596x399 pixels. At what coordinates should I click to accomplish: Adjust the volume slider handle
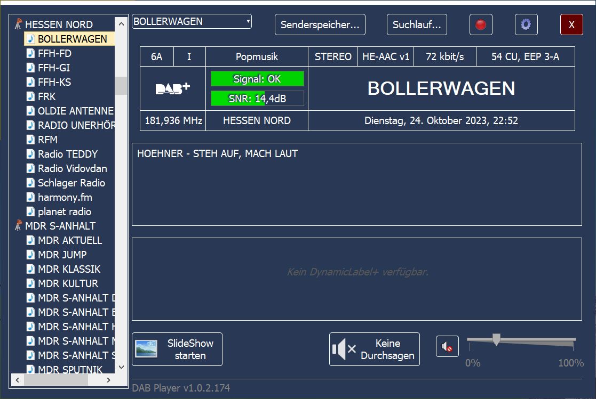(x=496, y=339)
